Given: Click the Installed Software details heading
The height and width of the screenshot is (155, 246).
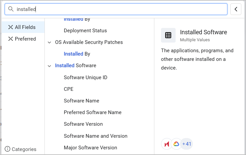Looking at the screenshot, I should [204, 32].
